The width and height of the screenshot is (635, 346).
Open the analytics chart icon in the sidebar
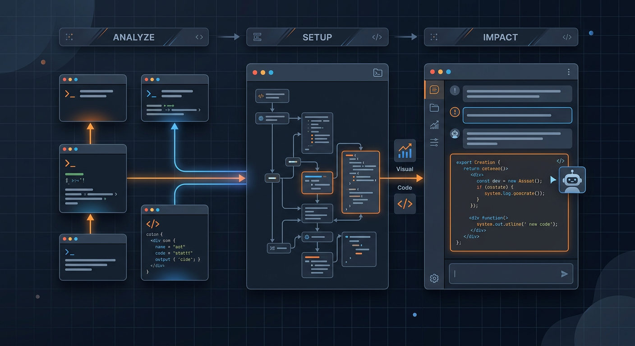[x=434, y=125]
